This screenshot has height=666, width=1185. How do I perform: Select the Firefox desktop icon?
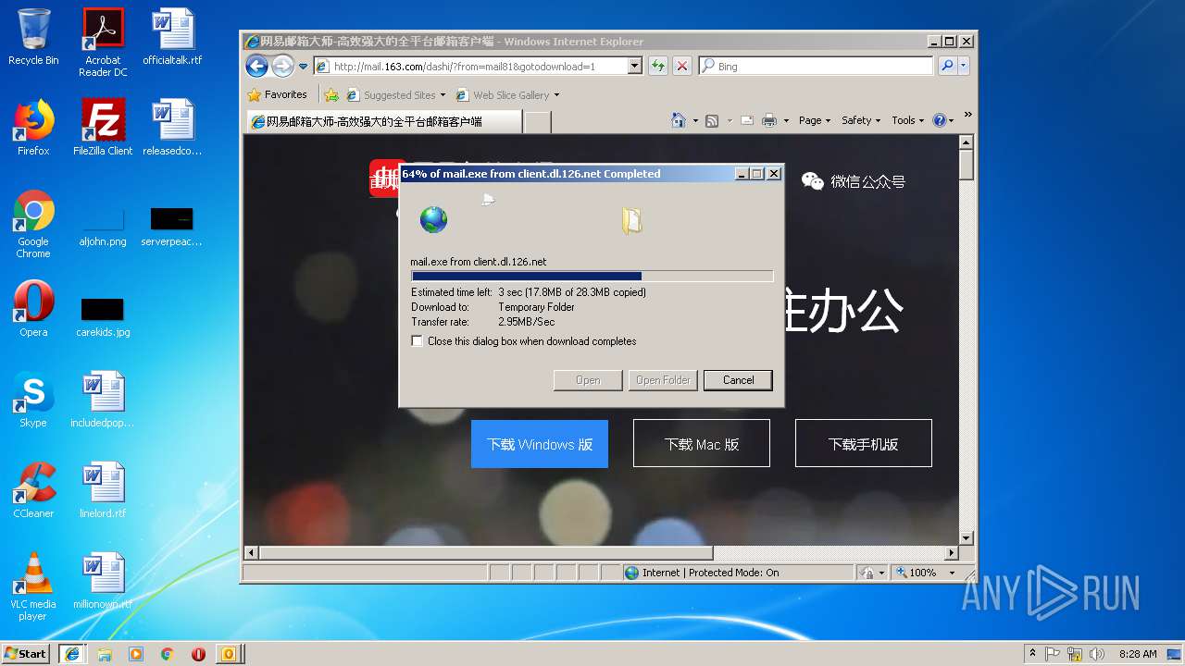point(33,128)
